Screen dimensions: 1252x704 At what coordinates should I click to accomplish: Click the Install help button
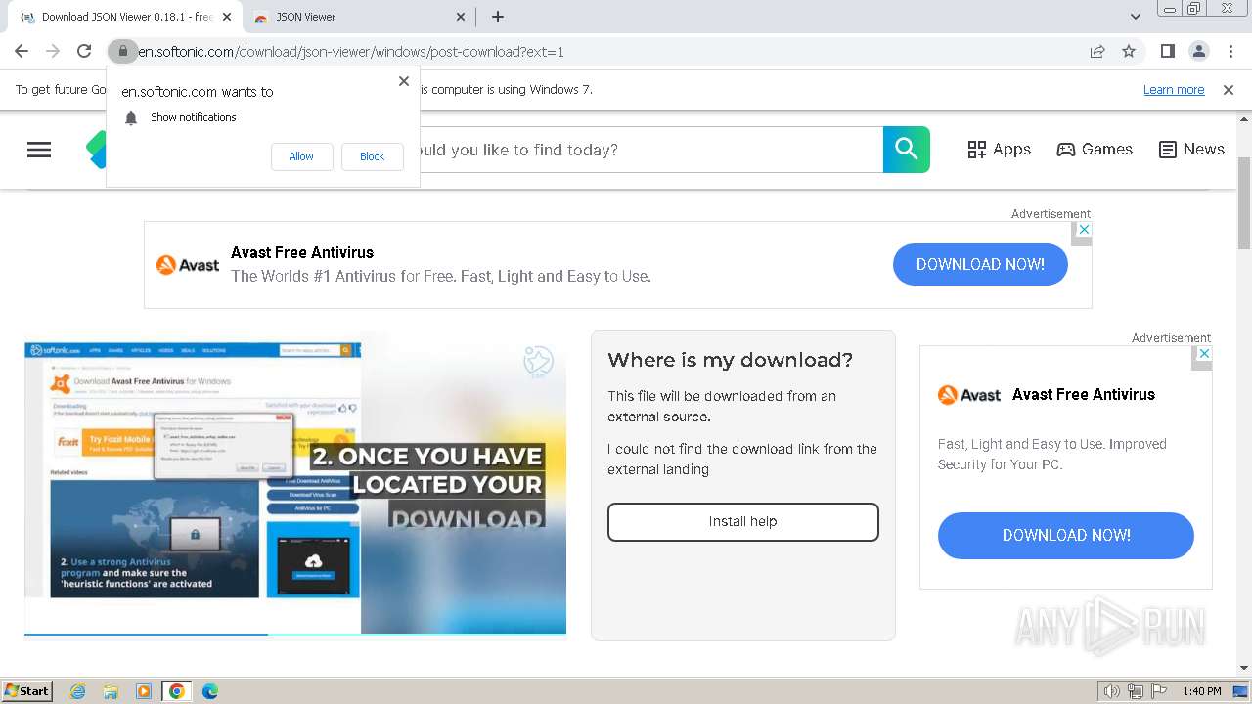[743, 522]
